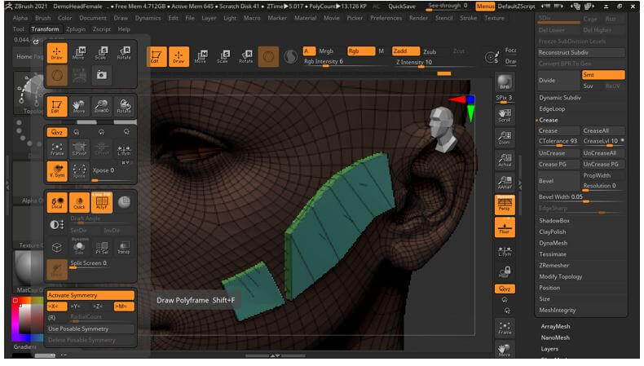The width and height of the screenshot is (644, 366).
Task: Expand the ClayPolish section
Action: click(x=553, y=232)
